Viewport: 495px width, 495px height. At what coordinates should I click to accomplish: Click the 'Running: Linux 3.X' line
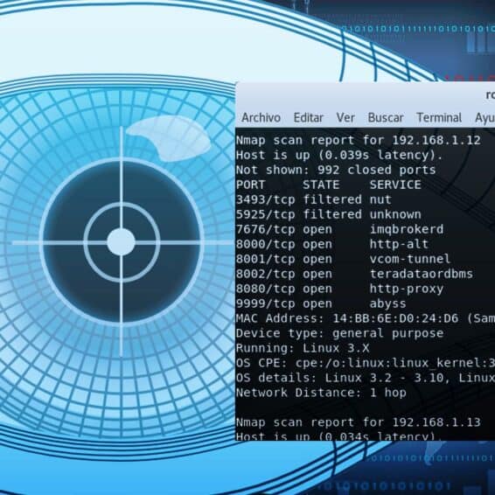point(303,348)
